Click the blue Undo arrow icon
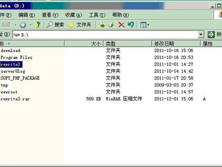 131,25
